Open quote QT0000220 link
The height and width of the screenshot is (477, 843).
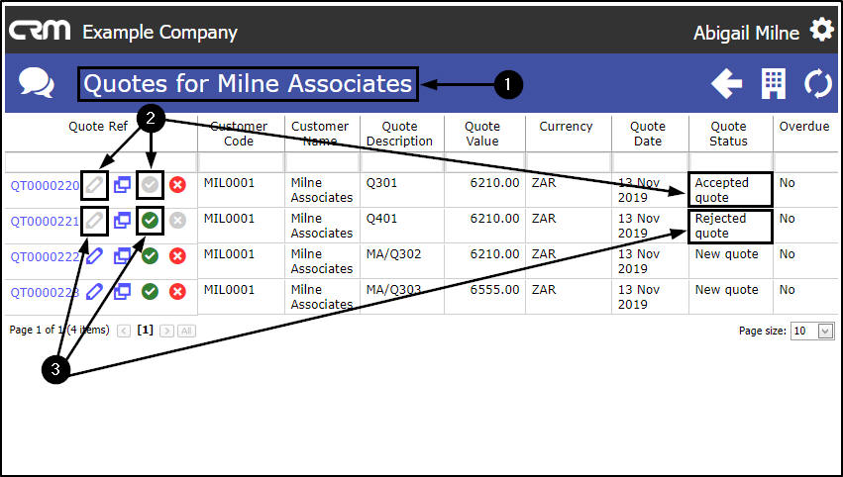45,185
